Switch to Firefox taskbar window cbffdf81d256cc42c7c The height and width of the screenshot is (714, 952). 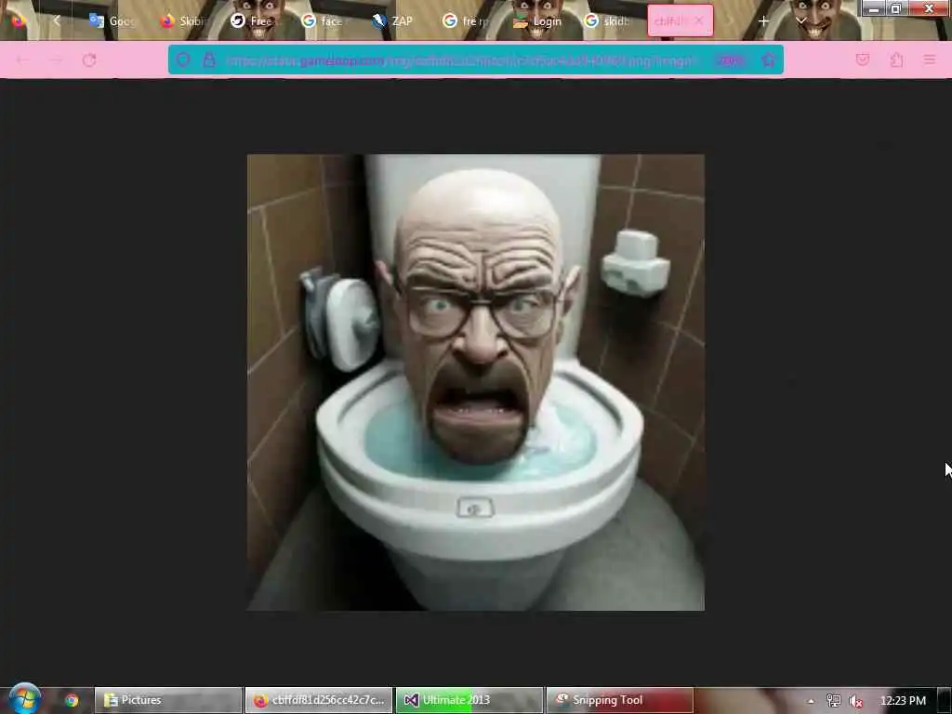(319, 700)
